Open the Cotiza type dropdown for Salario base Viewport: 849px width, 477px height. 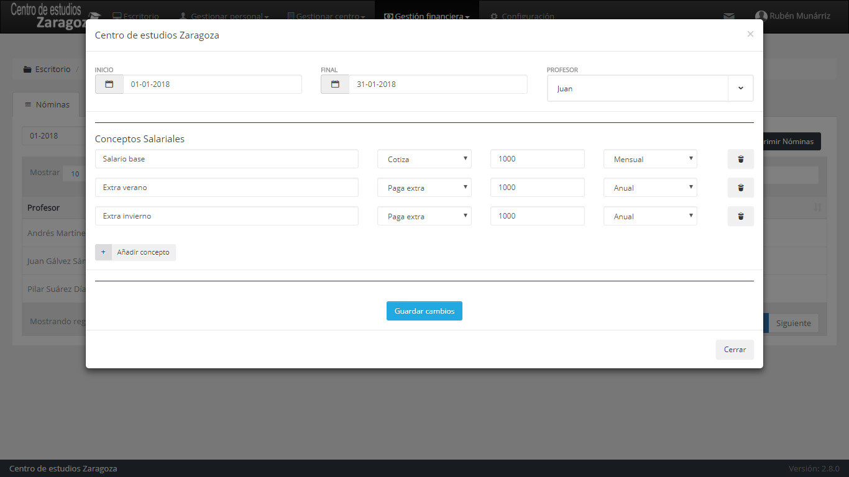424,159
